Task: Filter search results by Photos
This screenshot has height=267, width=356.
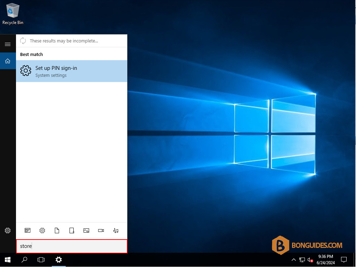Action: (x=86, y=230)
